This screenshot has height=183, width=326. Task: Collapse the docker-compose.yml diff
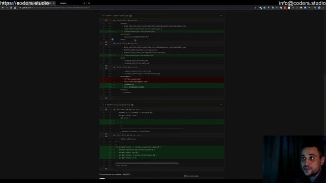click(103, 16)
